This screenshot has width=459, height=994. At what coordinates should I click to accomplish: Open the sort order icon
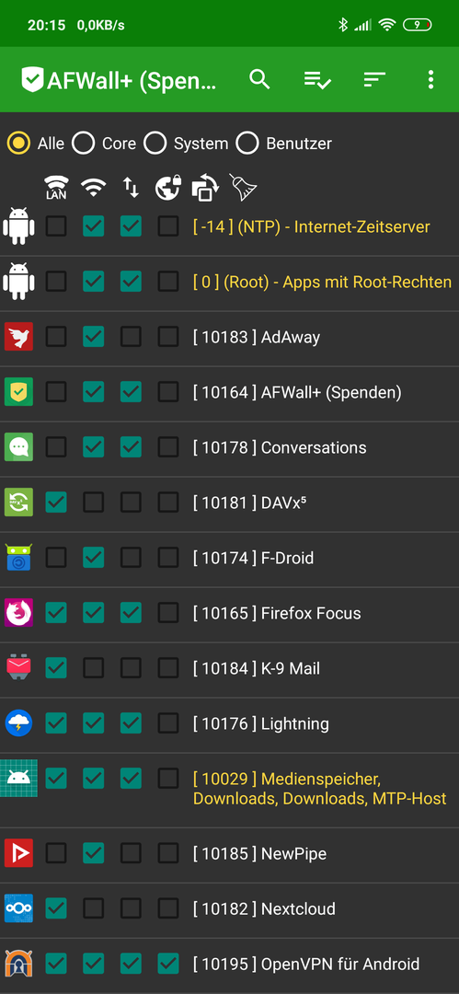(374, 79)
